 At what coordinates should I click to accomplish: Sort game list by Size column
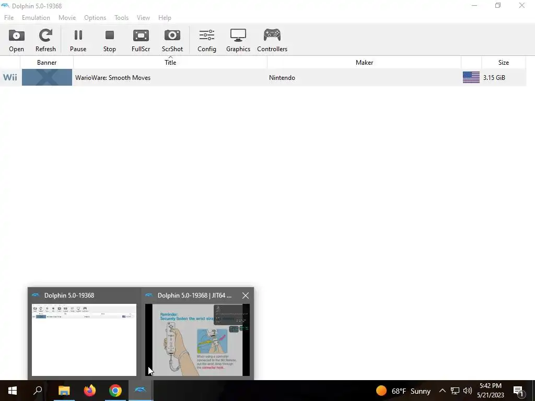tap(503, 63)
